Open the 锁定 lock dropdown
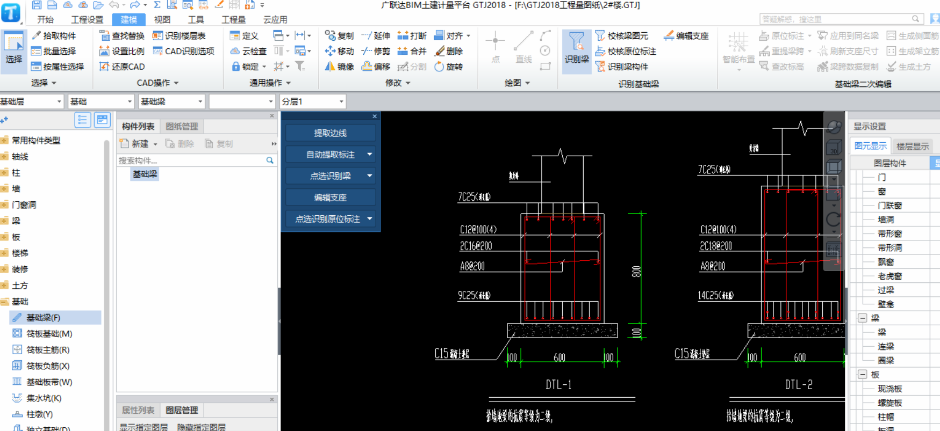This screenshot has height=431, width=940. [263, 67]
